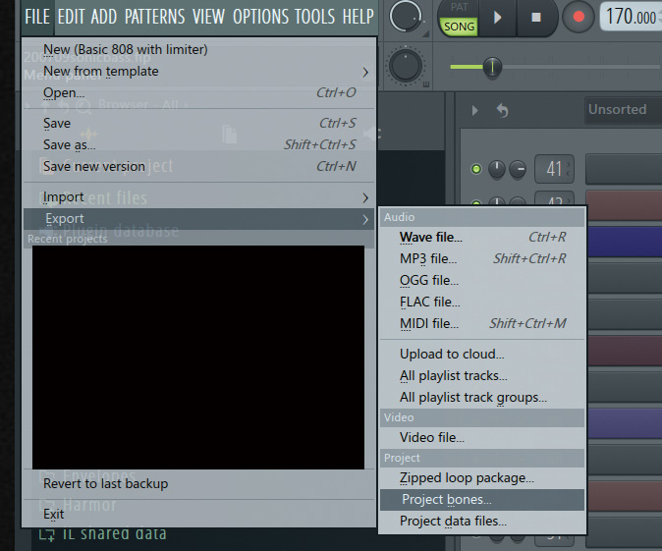Select Open... from File menu

pos(198,93)
